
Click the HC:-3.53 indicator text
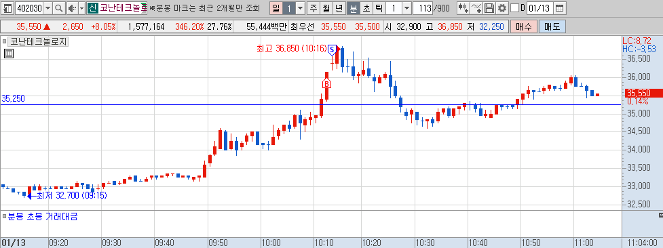[639, 49]
